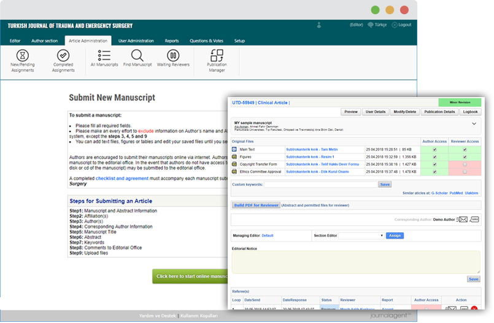Click the Minor Revision green status label

tap(460, 103)
